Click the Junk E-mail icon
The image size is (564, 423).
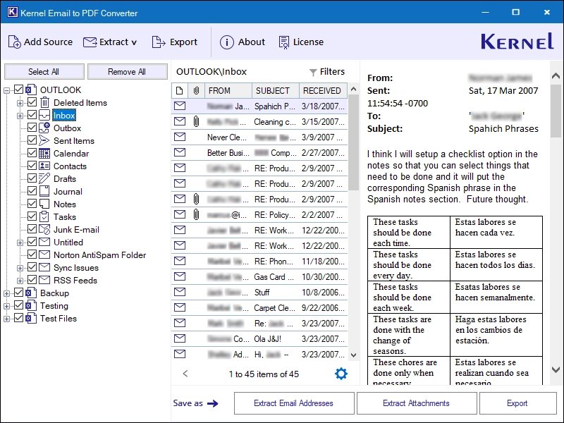pos(44,229)
